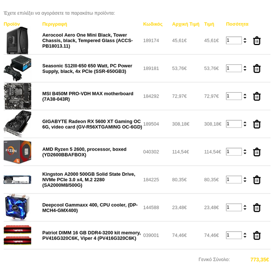Image resolution: width=273 pixels, height=268 pixels.
Task: Remove Seasonic S12III-650 power supply via trash icon
Action: (257, 68)
